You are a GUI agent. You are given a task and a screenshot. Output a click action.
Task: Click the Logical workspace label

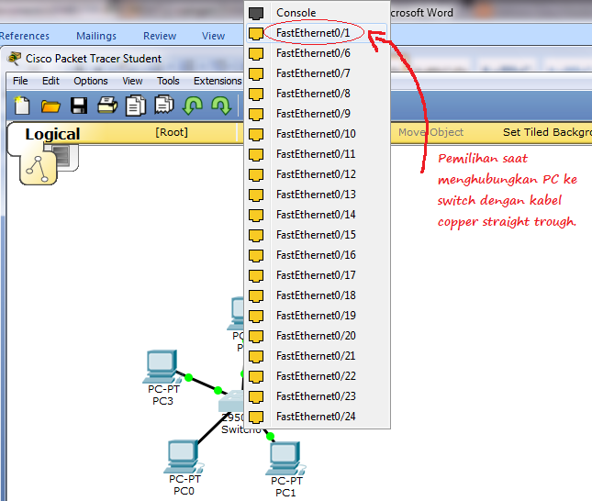click(52, 134)
